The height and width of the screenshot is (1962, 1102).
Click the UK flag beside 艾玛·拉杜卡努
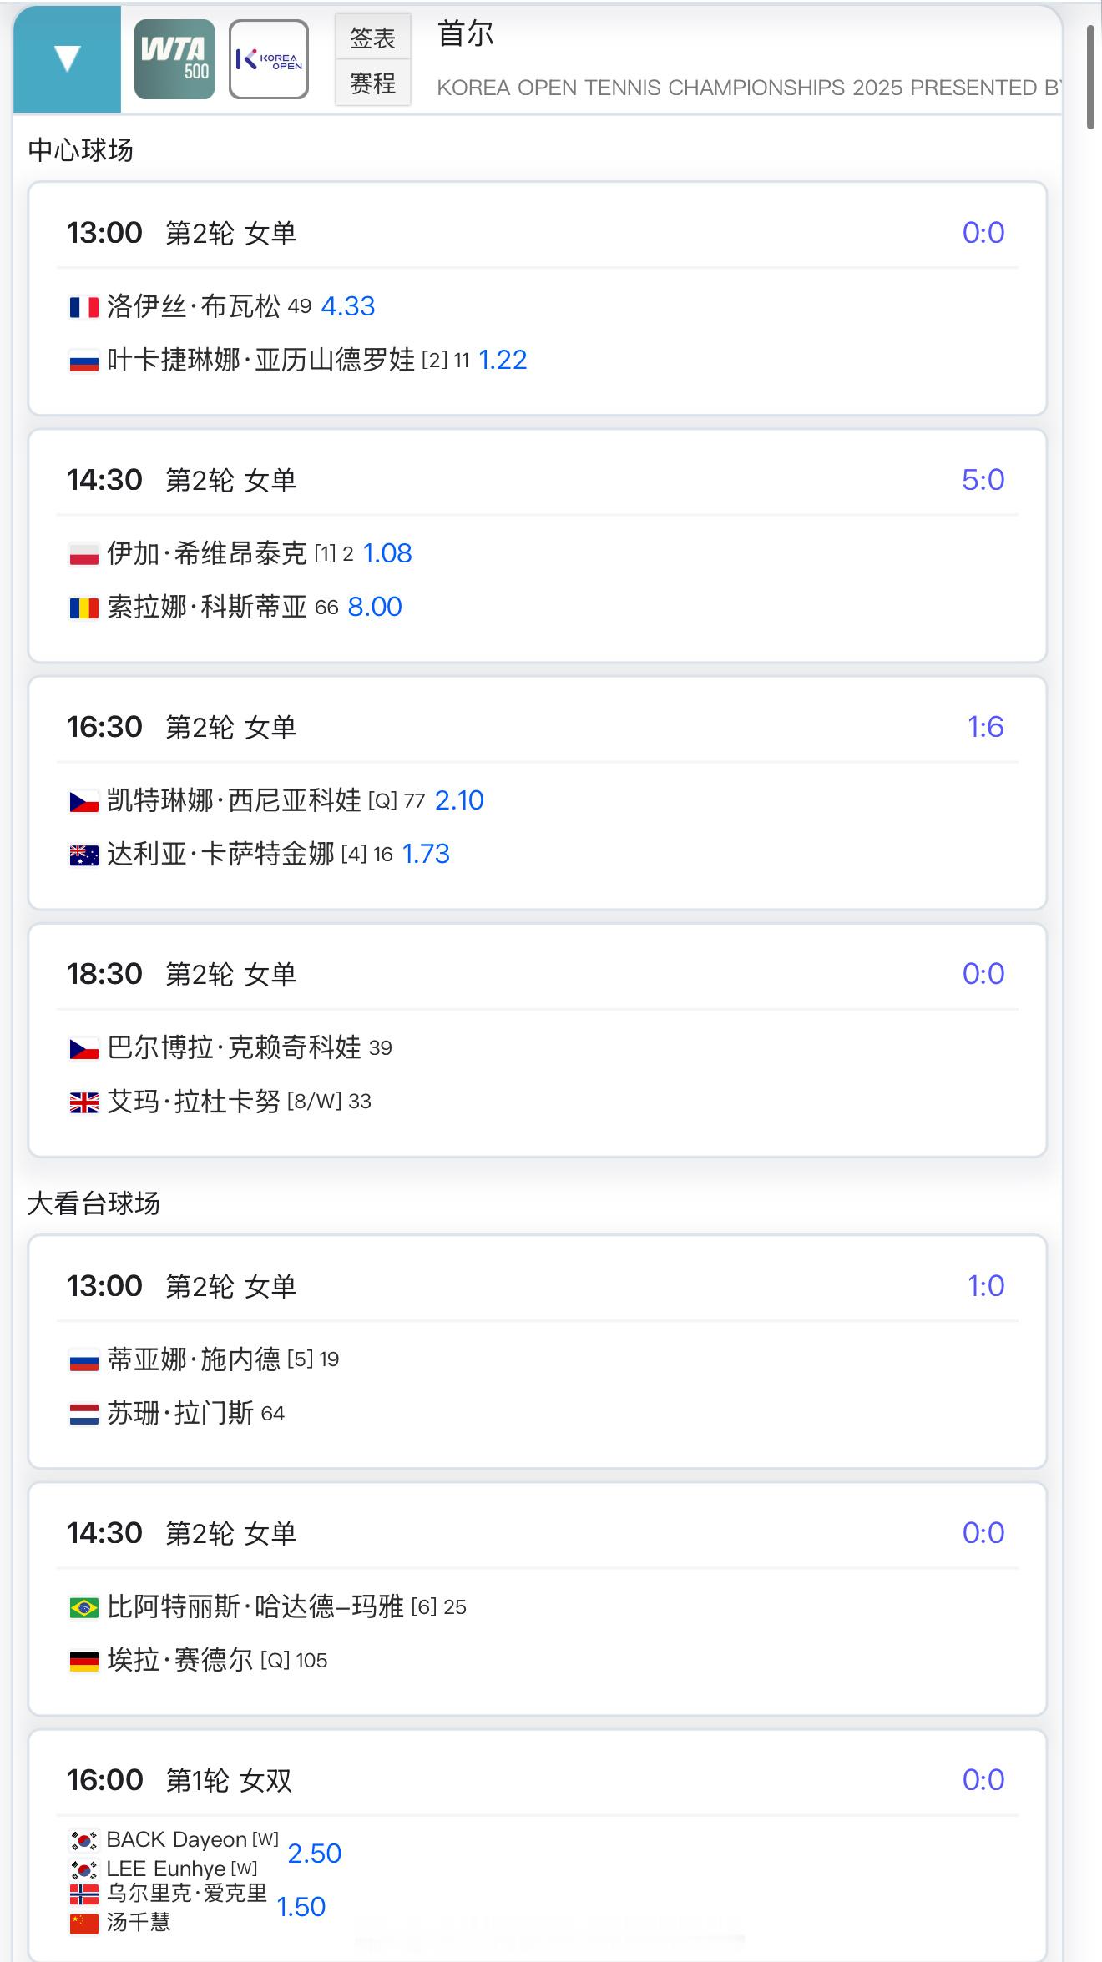click(x=83, y=1102)
